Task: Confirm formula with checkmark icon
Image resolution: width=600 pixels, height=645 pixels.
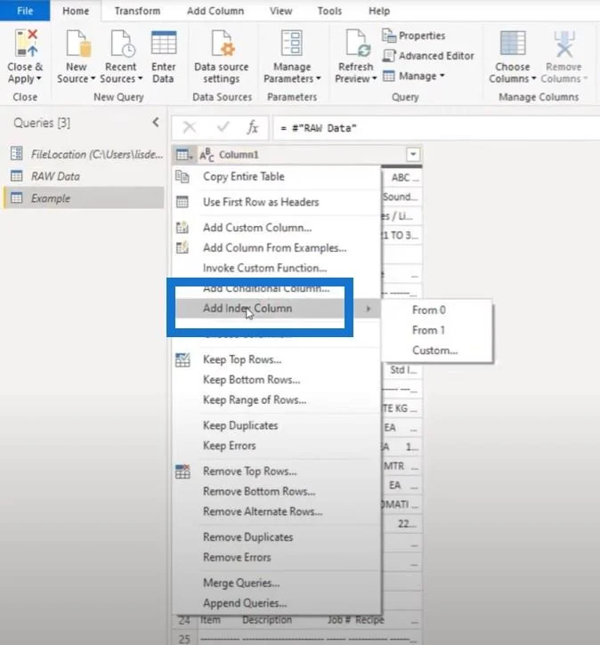Action: pos(223,127)
